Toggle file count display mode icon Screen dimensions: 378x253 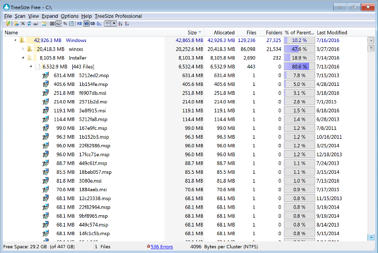point(52,23)
